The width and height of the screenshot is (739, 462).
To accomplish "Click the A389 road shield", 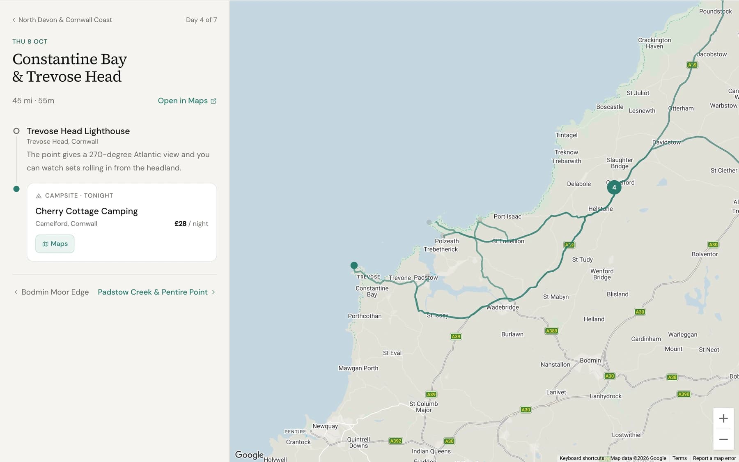I will pos(552,331).
